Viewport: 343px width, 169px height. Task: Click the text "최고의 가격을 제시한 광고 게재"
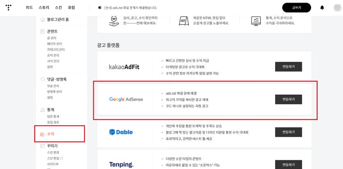coord(187,100)
